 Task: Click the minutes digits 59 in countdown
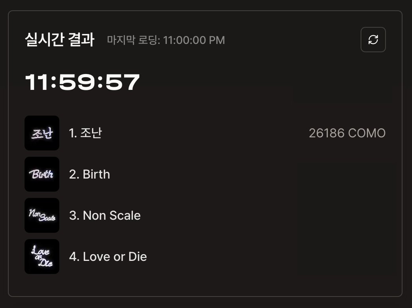tap(82, 83)
